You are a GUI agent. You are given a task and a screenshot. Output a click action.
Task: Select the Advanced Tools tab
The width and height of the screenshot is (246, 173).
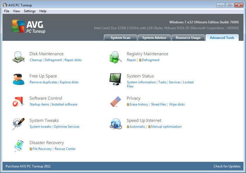coord(222,38)
